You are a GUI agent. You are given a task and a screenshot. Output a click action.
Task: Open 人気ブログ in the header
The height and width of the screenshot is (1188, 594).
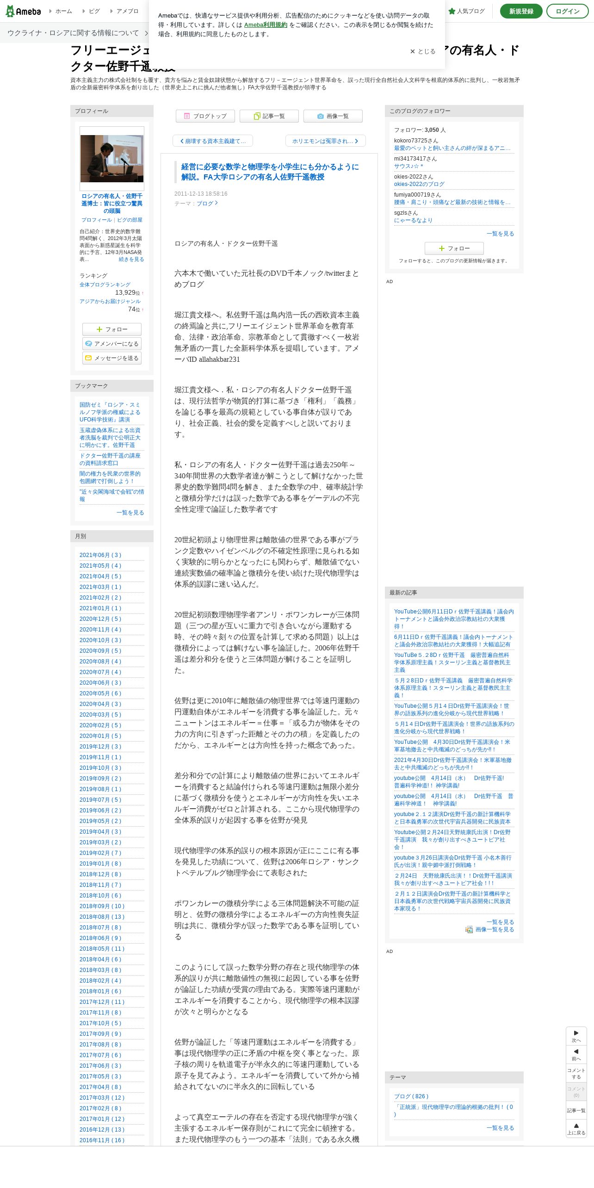point(467,11)
